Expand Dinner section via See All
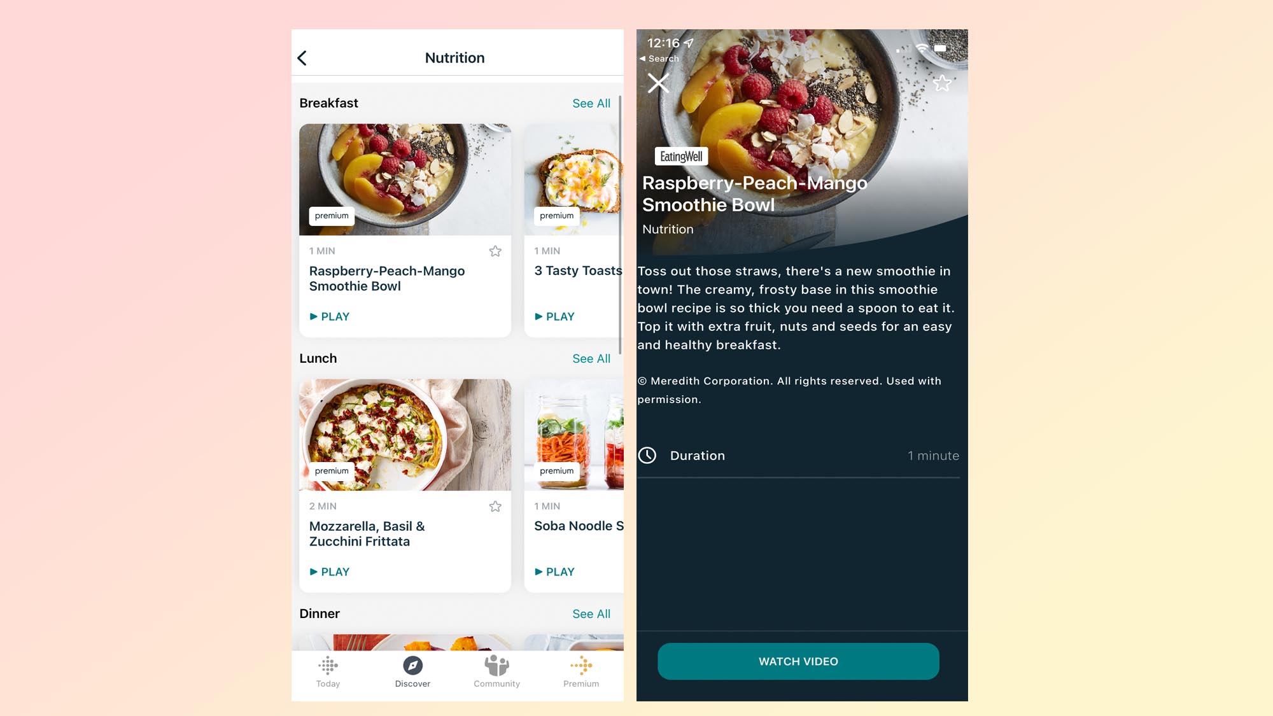This screenshot has width=1273, height=716. 591,613
